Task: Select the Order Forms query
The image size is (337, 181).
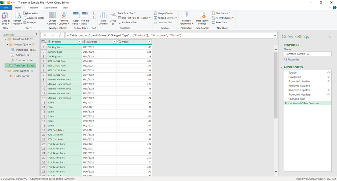Action: click(x=22, y=76)
